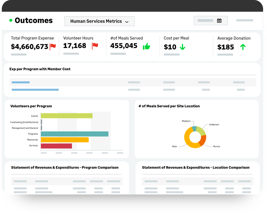The image size is (267, 214).
Task: Select the Events bar in Volunteers per Program
Action: [67, 116]
